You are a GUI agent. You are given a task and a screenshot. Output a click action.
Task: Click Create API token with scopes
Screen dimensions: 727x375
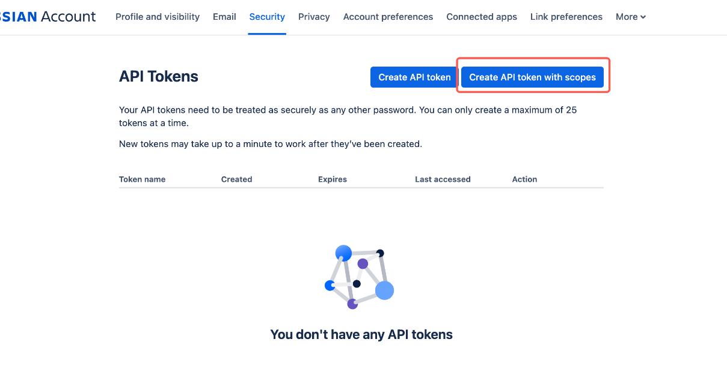(532, 77)
